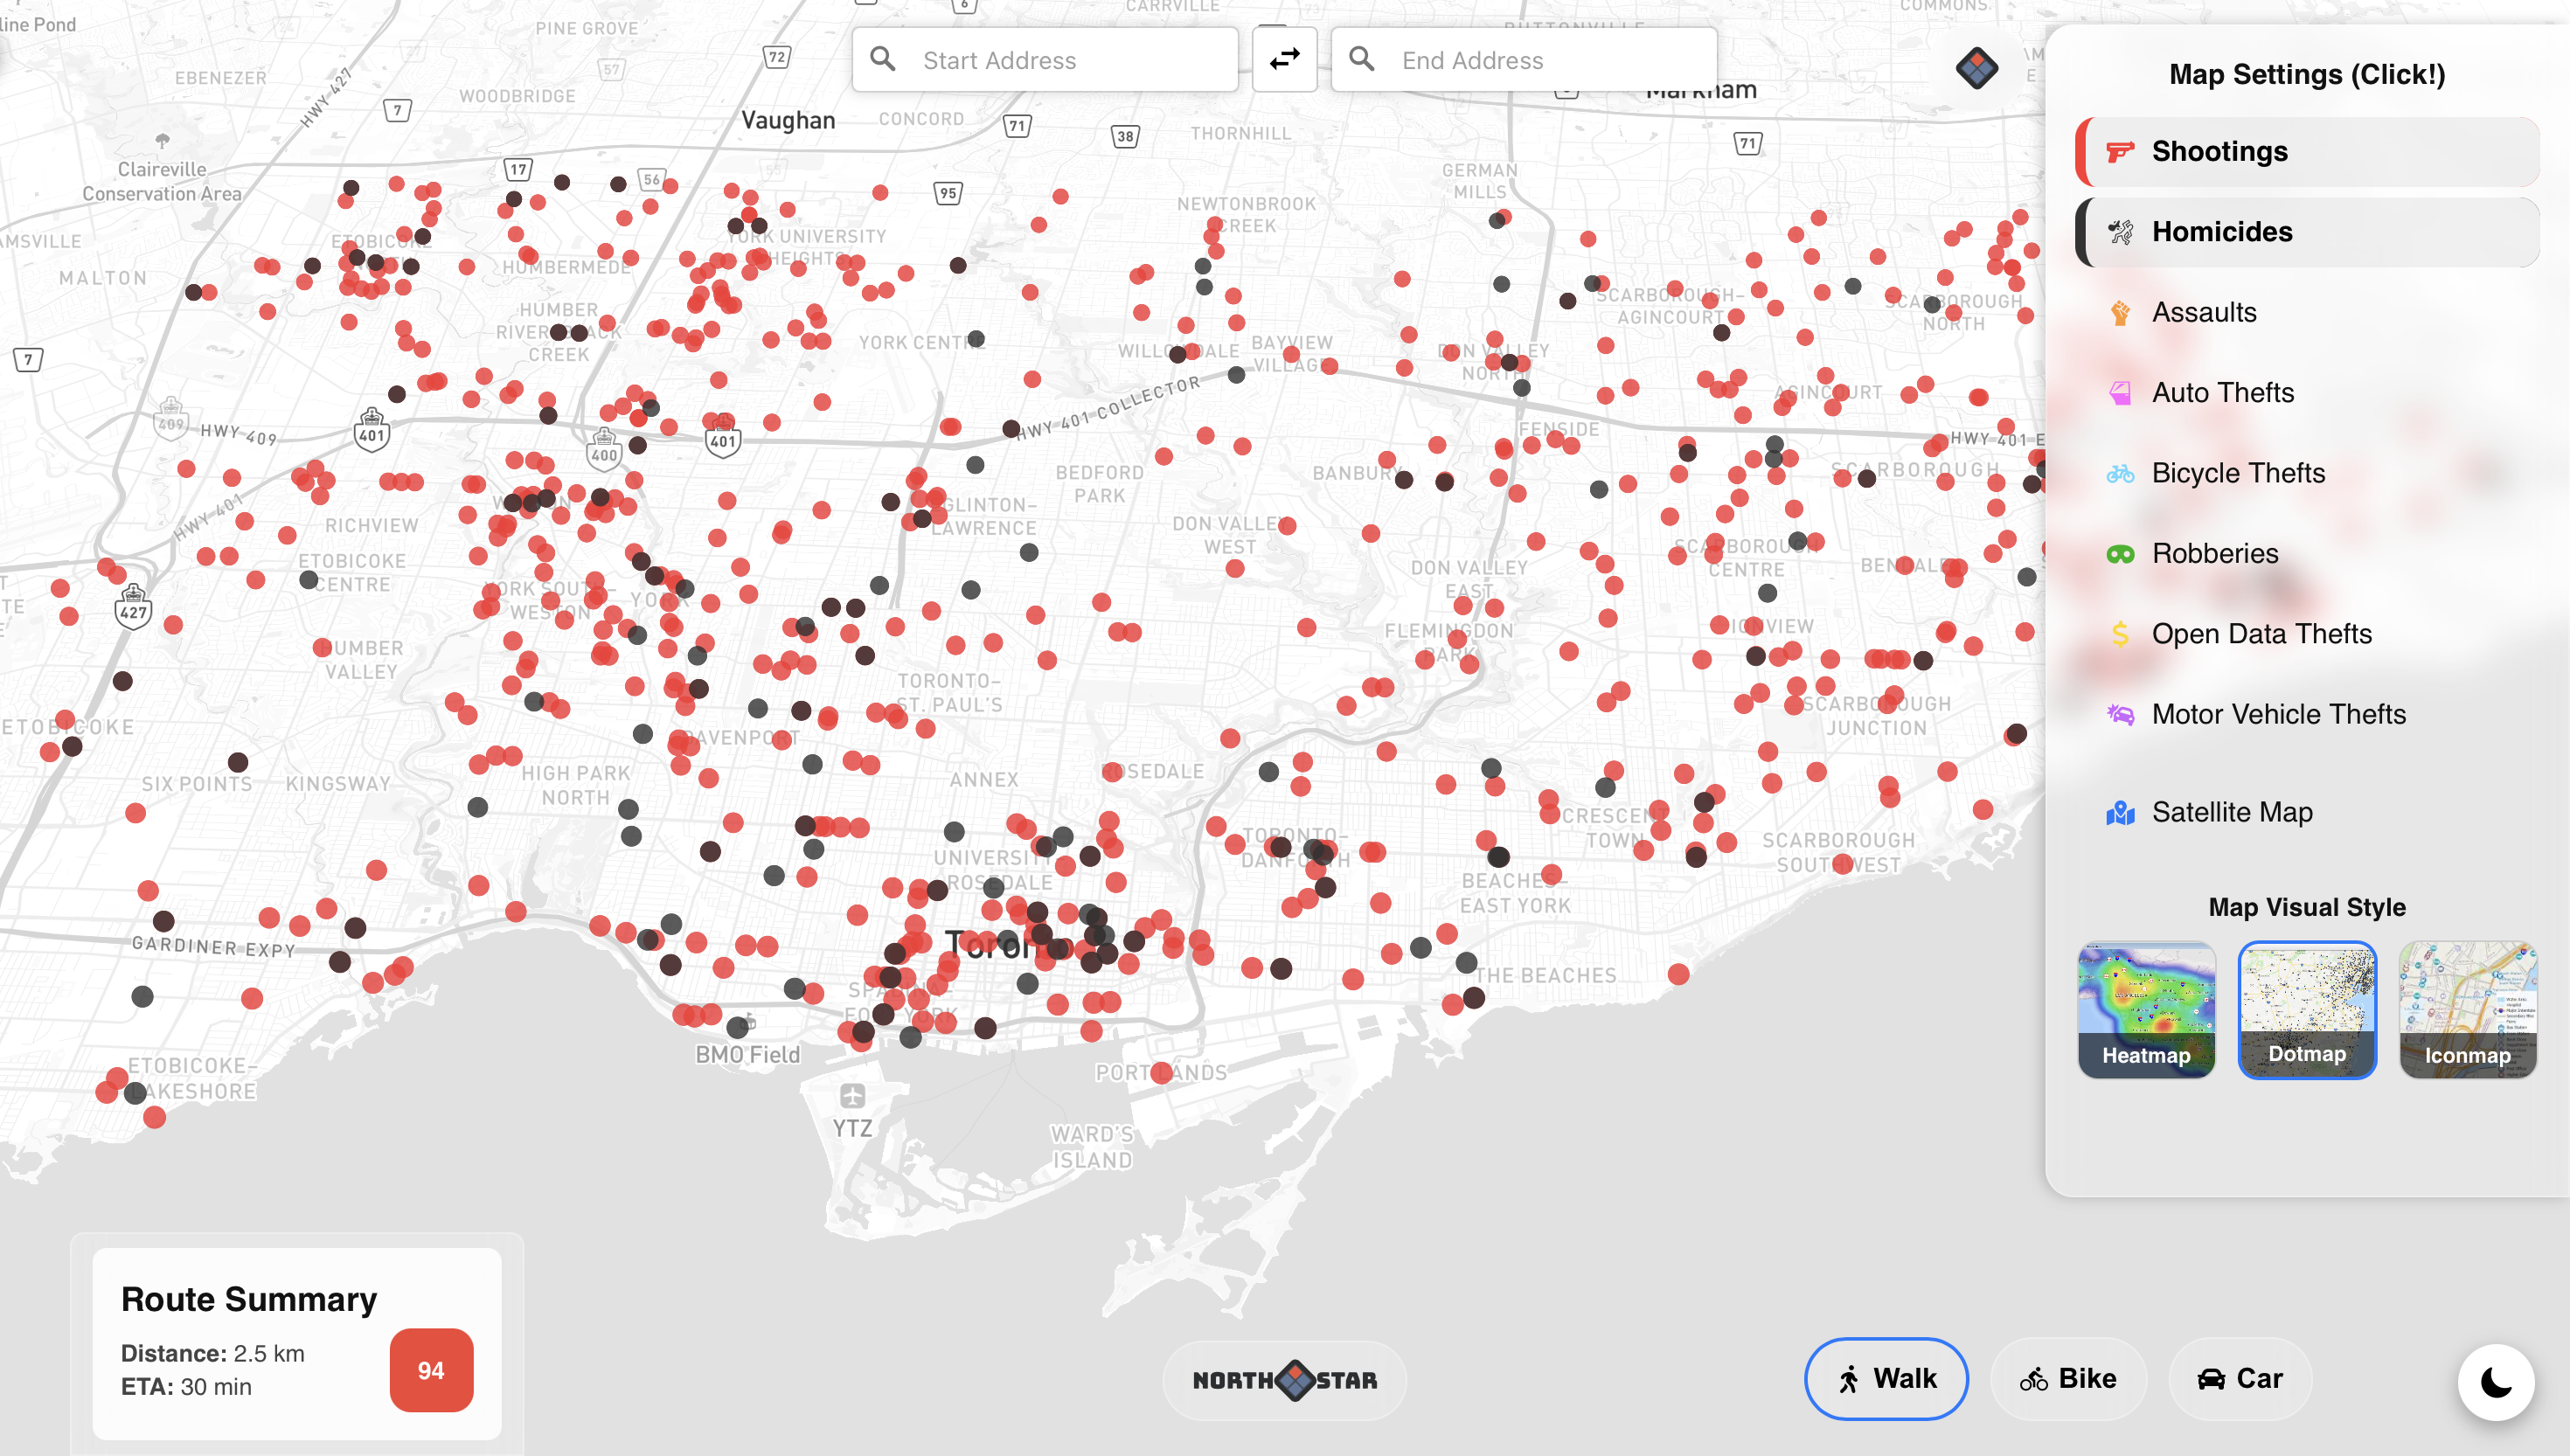Screen dimensions: 2570x1456
Task: Enable the Assaults layer
Action: tap(2204, 313)
